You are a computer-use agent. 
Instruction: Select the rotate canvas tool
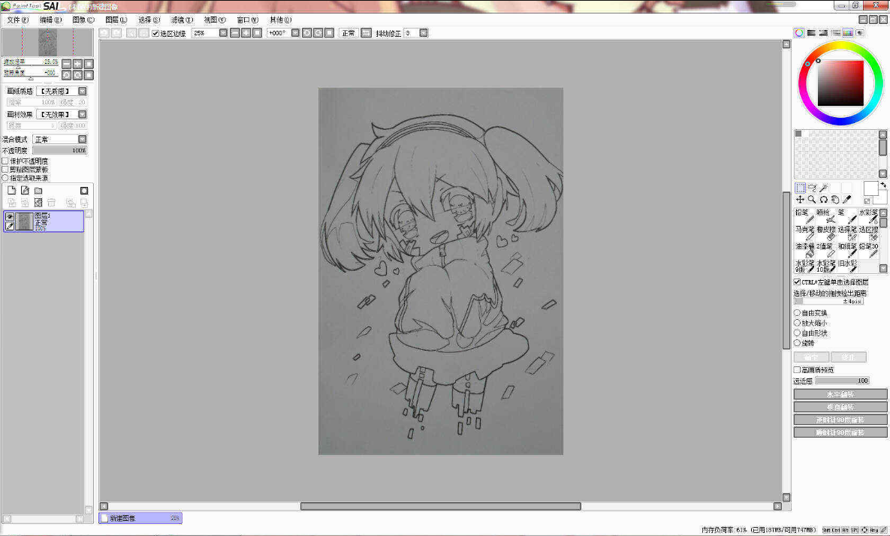[824, 200]
